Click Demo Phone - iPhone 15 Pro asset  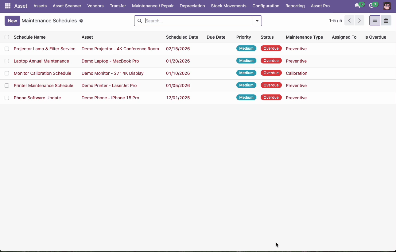click(x=111, y=98)
